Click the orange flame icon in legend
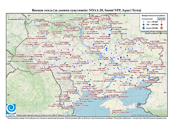The image size is (173, 123). pos(162,28)
